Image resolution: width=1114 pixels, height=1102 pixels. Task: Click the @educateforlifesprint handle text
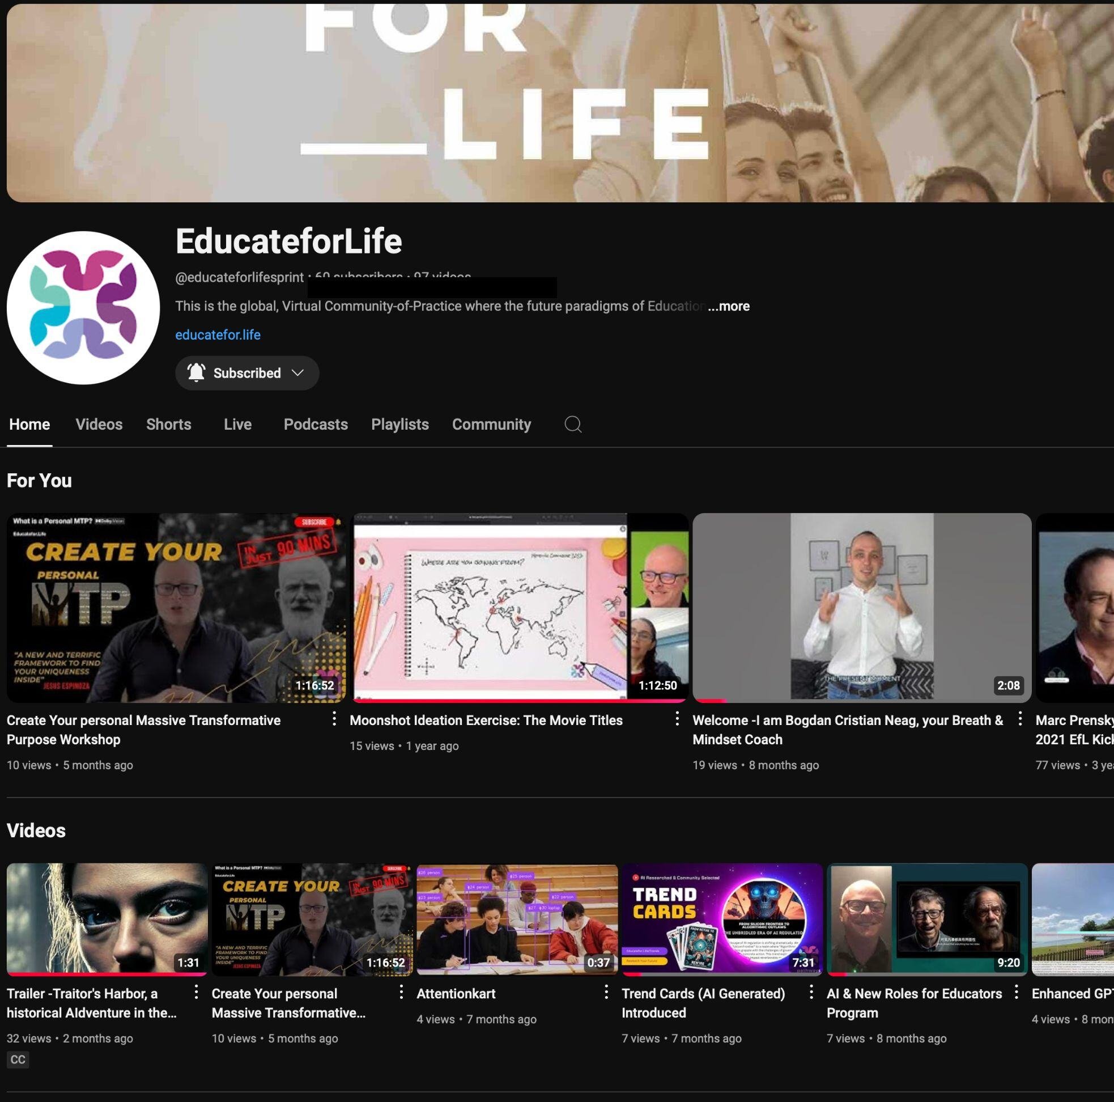coord(239,278)
